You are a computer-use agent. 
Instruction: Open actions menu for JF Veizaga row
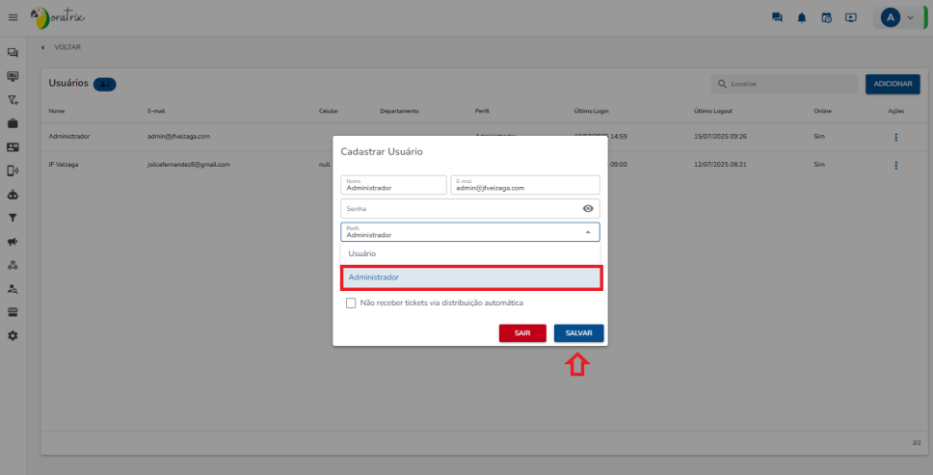(895, 165)
